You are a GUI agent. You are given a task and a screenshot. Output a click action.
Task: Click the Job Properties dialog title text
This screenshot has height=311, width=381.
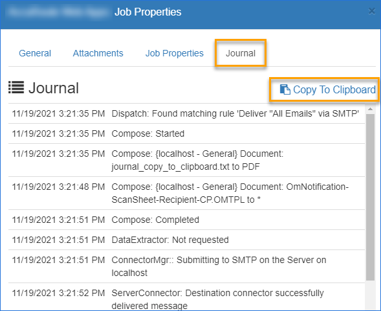[147, 12]
